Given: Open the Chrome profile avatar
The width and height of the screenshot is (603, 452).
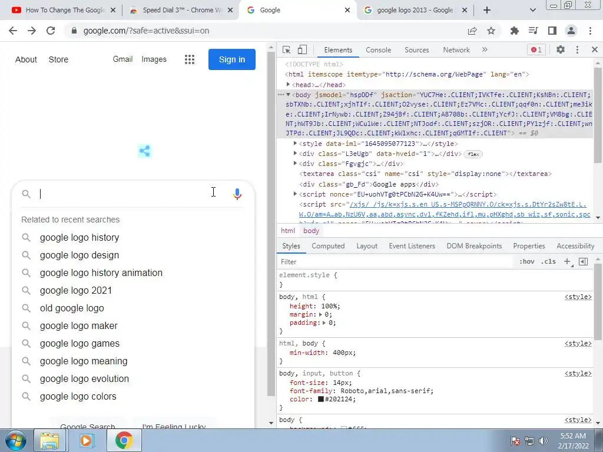Looking at the screenshot, I should [571, 31].
